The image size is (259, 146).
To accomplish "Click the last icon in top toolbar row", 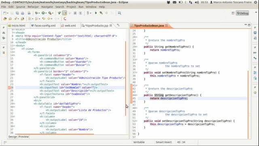I will pyautogui.click(x=119, y=13).
